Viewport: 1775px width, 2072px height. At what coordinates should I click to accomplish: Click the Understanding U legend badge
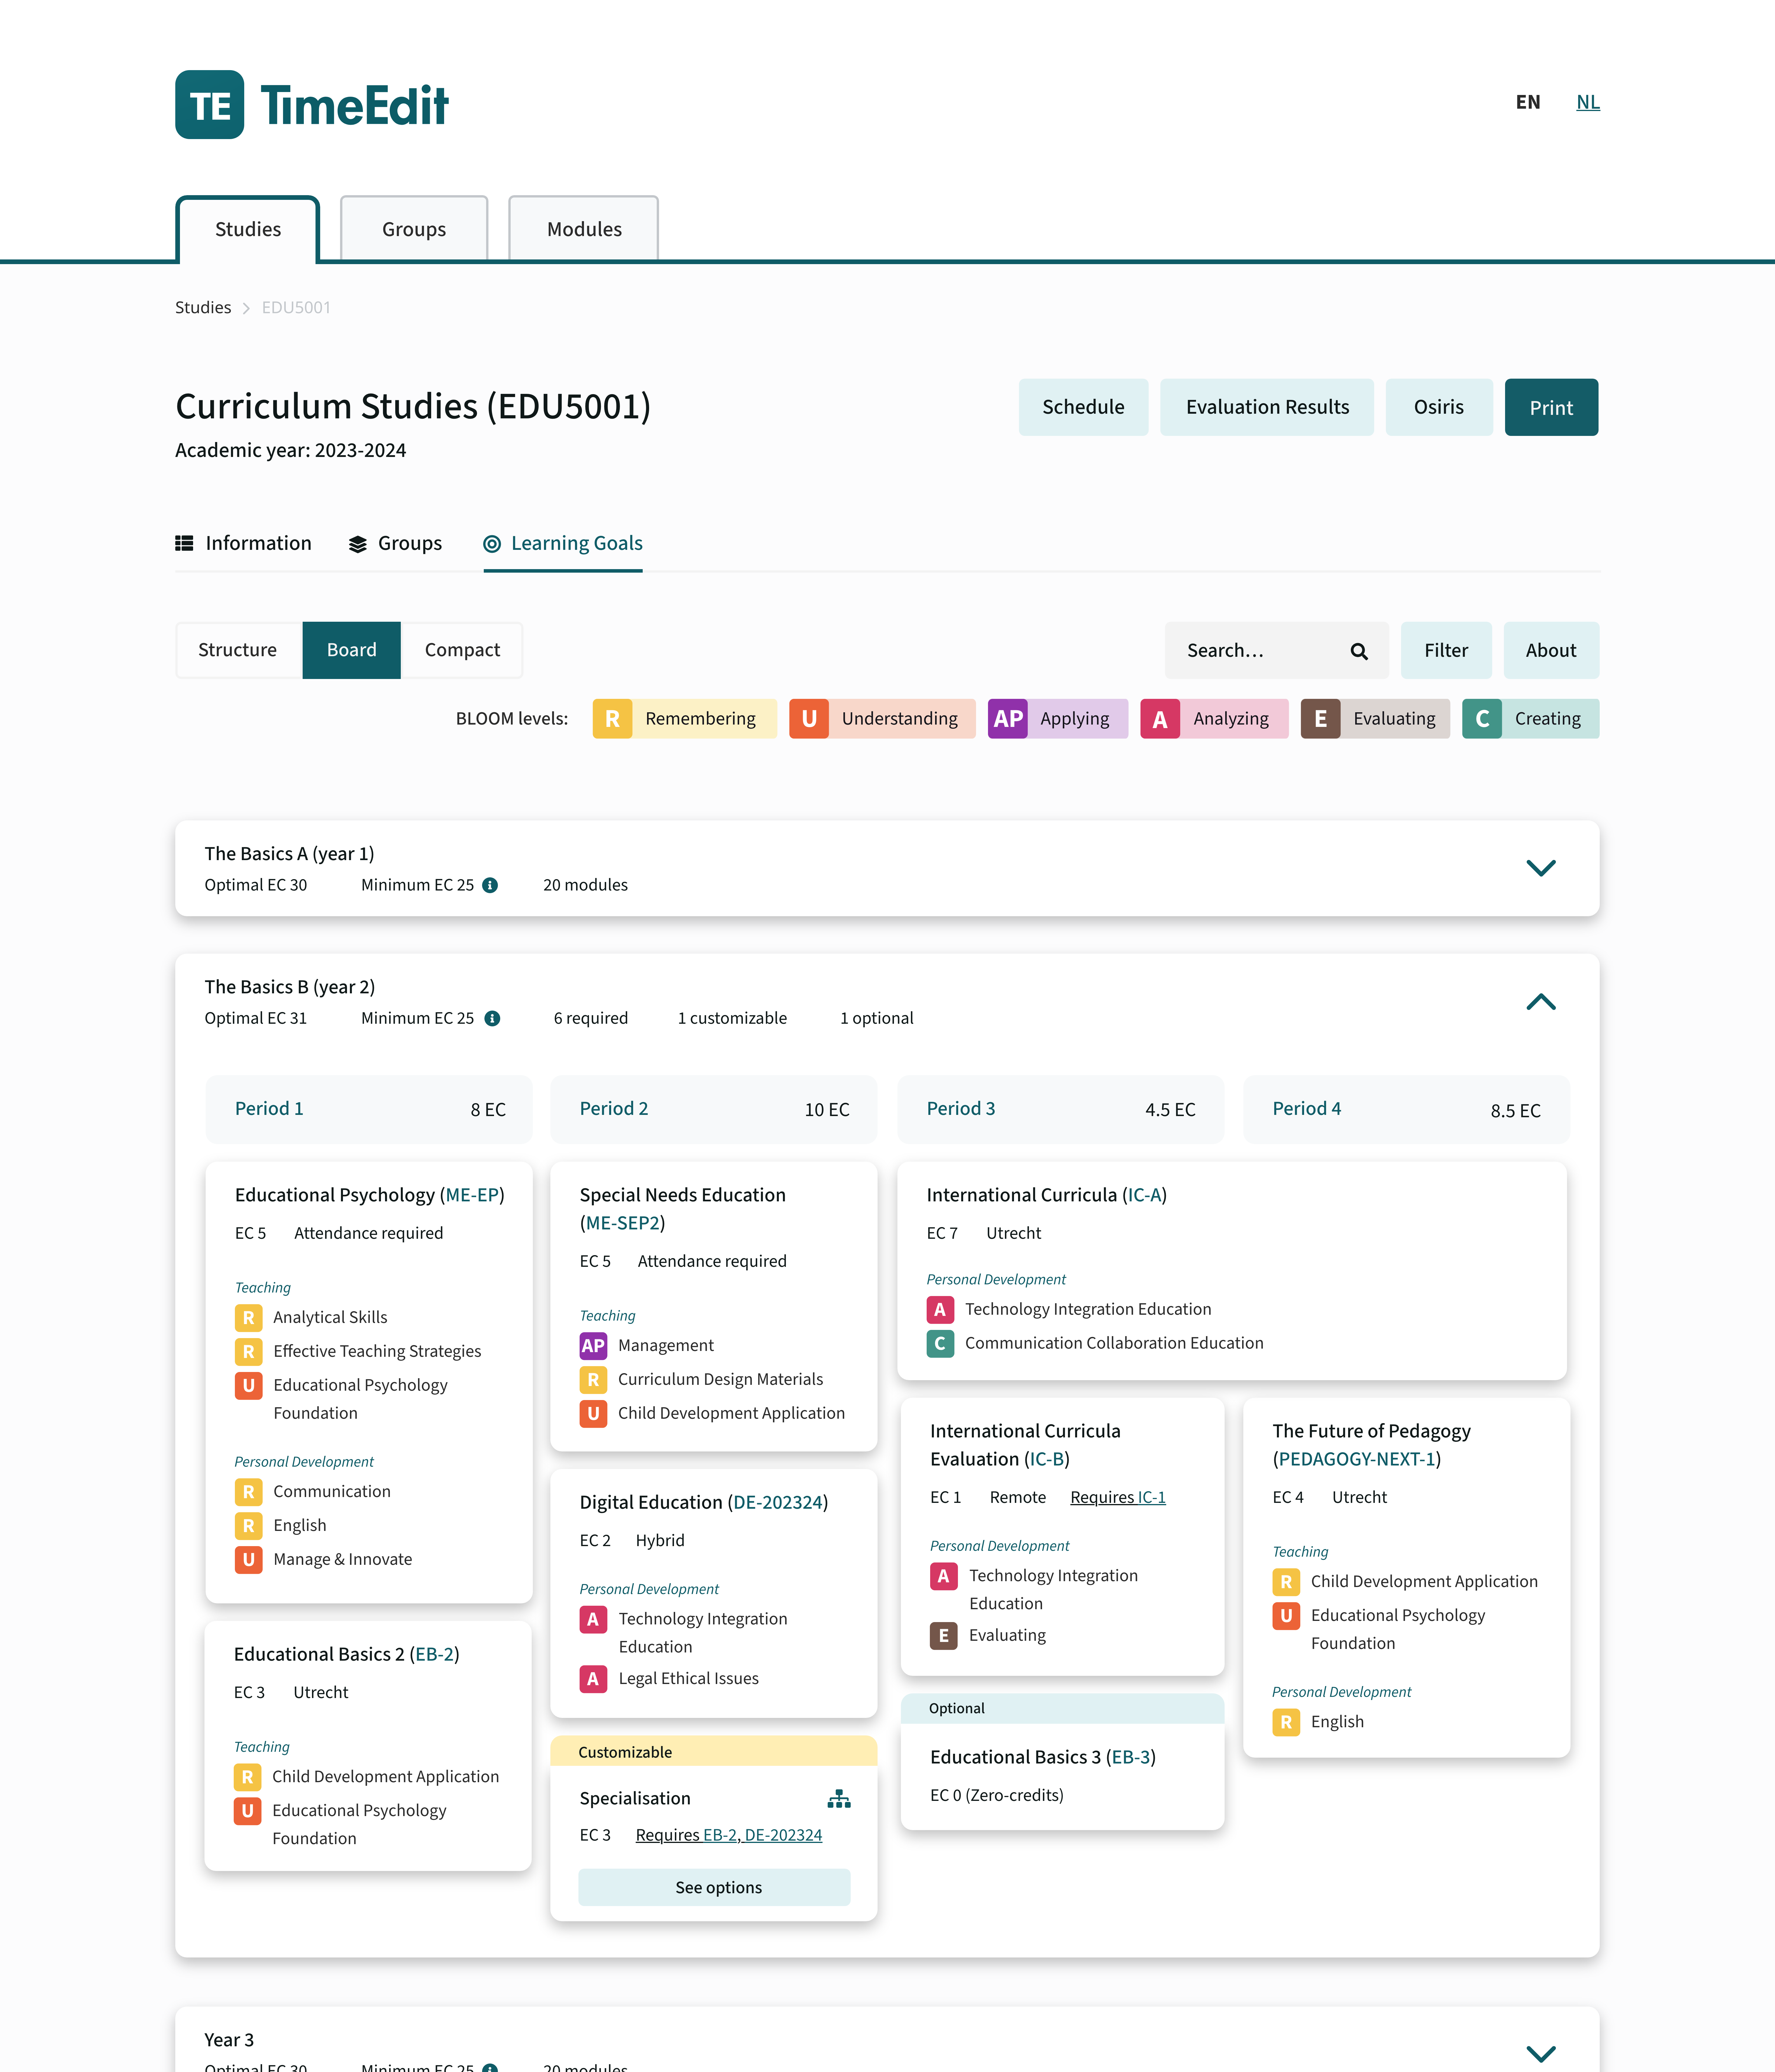[x=809, y=719]
